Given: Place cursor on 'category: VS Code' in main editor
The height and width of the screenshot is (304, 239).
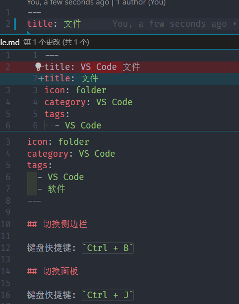Looking at the screenshot, I should coord(71,154).
